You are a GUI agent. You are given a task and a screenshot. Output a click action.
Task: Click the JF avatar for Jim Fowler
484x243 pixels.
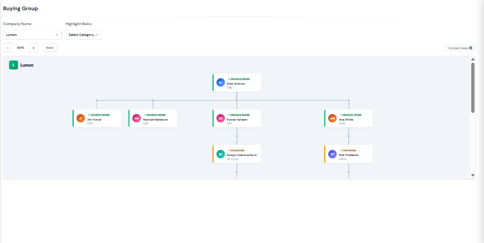click(x=80, y=118)
